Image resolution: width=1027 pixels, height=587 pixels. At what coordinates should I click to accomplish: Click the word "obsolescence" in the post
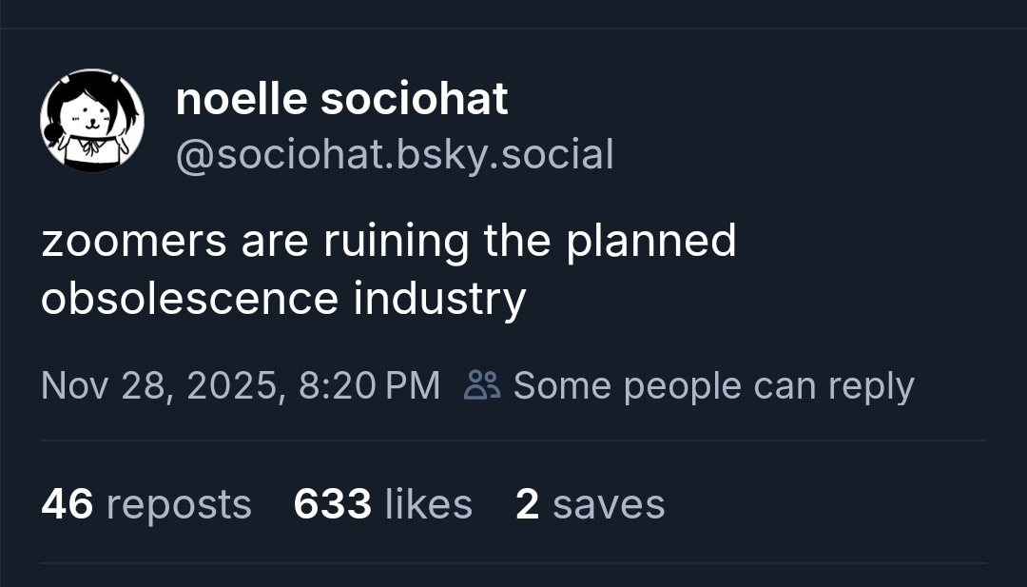tap(189, 299)
